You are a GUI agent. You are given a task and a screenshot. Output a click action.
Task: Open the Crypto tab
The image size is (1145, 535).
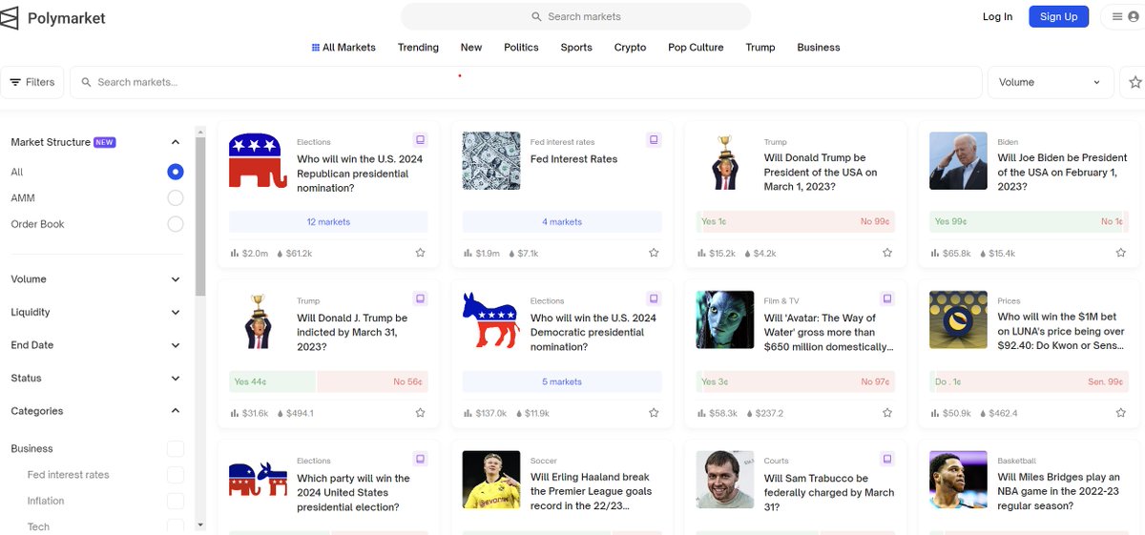point(630,47)
